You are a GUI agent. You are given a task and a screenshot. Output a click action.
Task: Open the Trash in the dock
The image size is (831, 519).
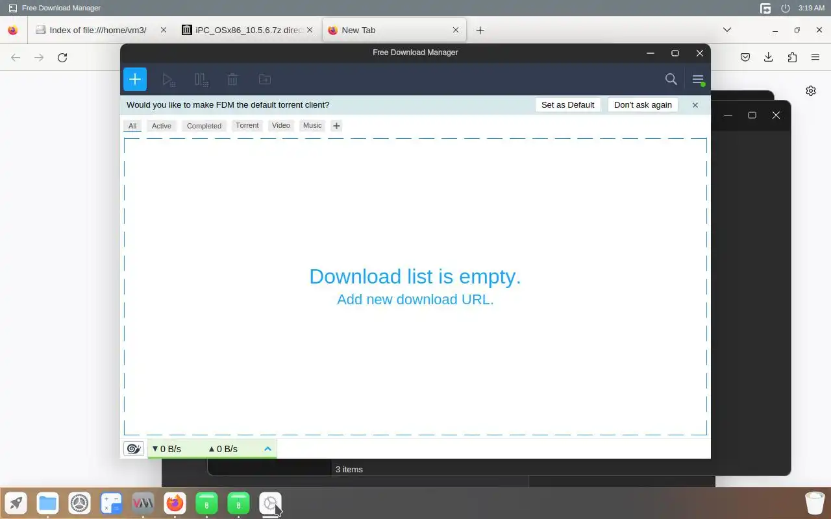point(815,503)
